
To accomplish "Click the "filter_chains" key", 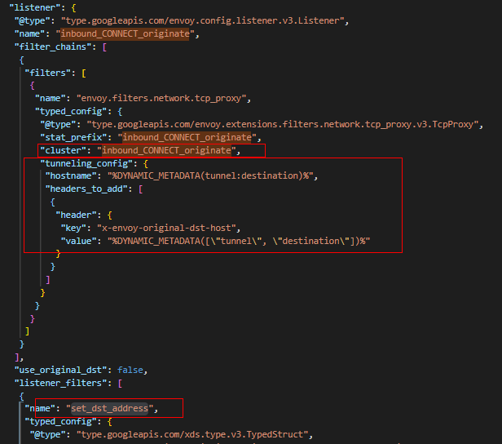I will pos(53,47).
